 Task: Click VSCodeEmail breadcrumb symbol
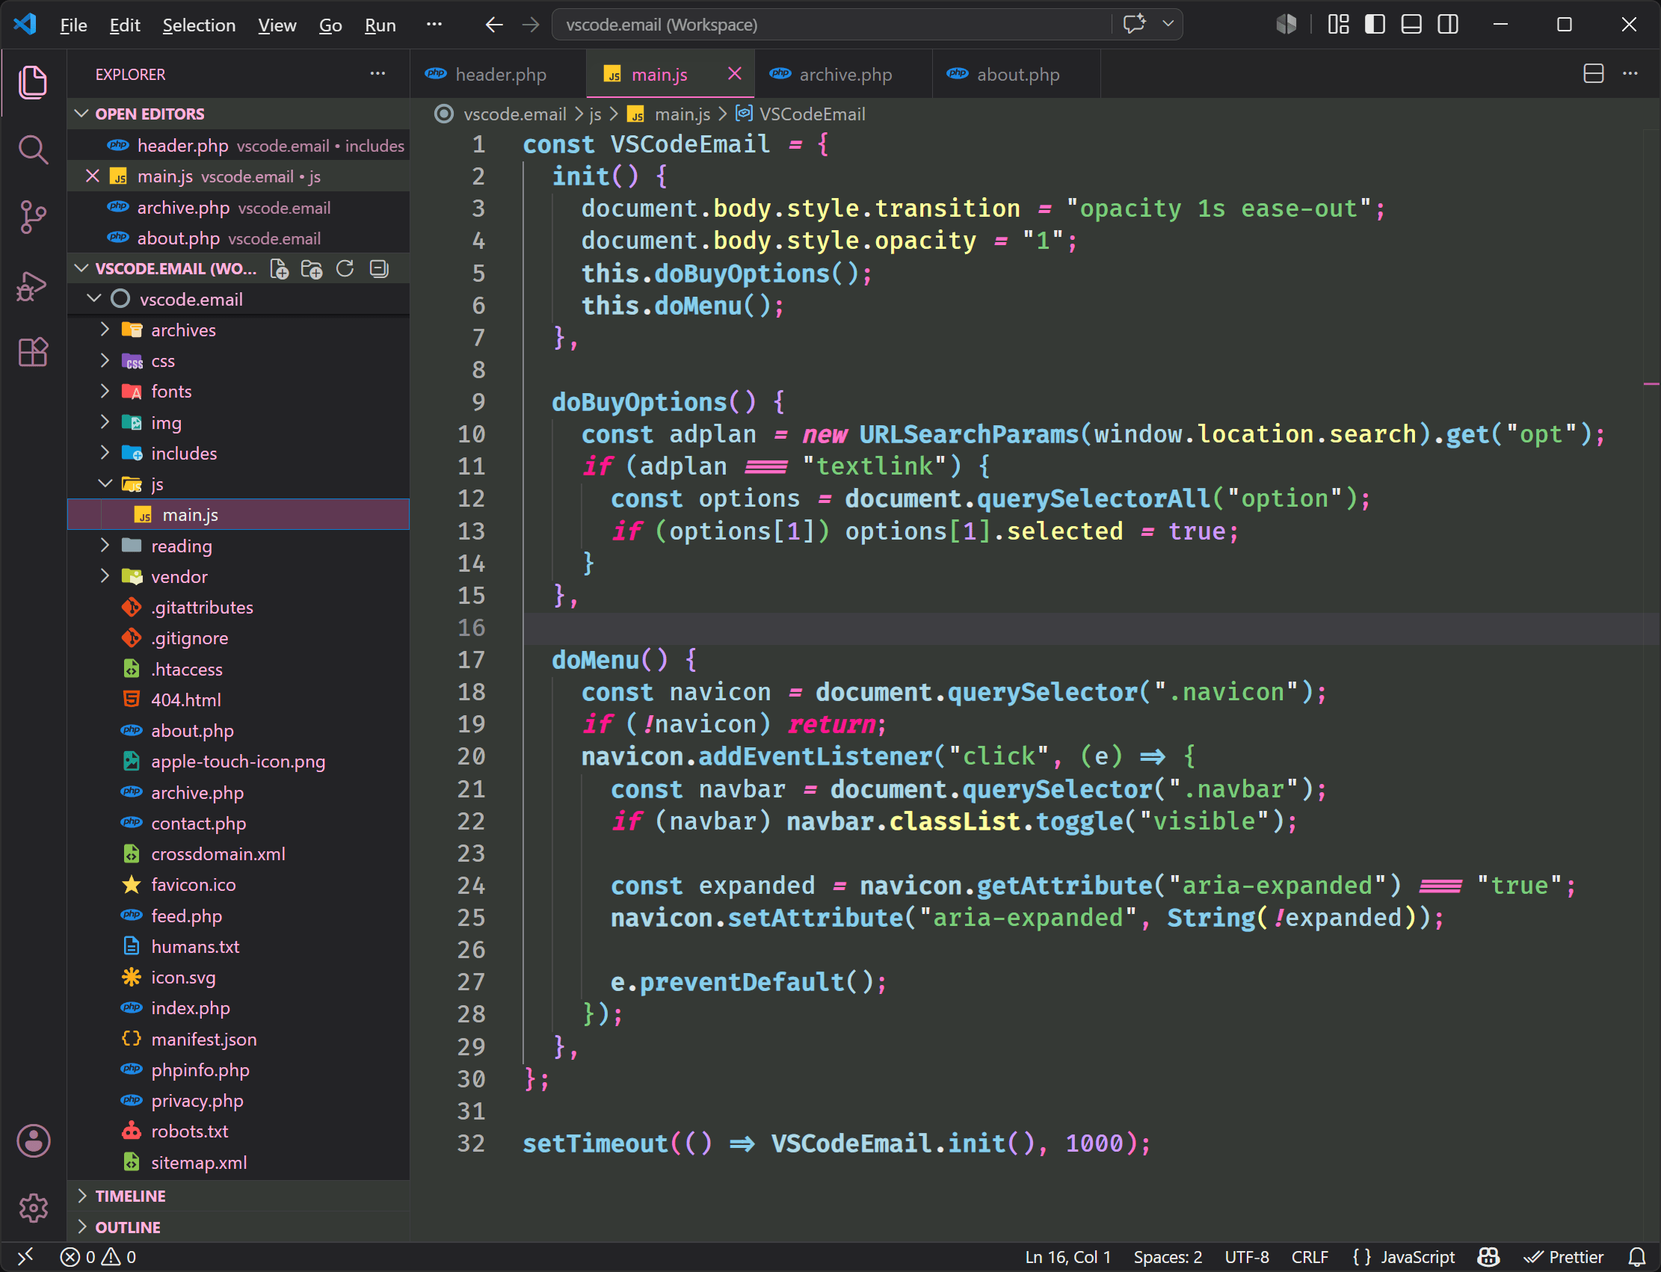[x=801, y=114]
